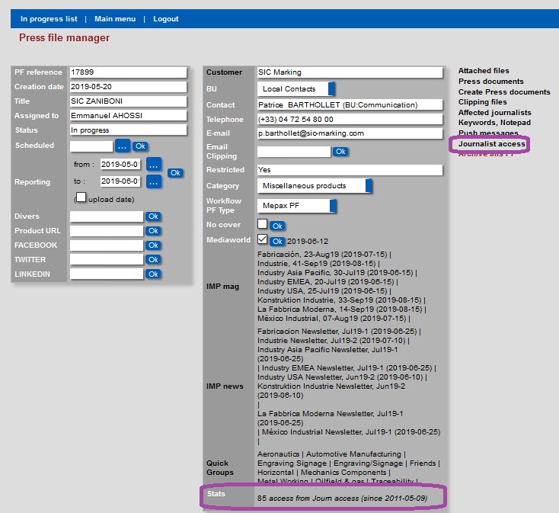Screen dimensions: 559x513
Task: Uncheck the Mediaworld checkbox
Action: point(263,240)
